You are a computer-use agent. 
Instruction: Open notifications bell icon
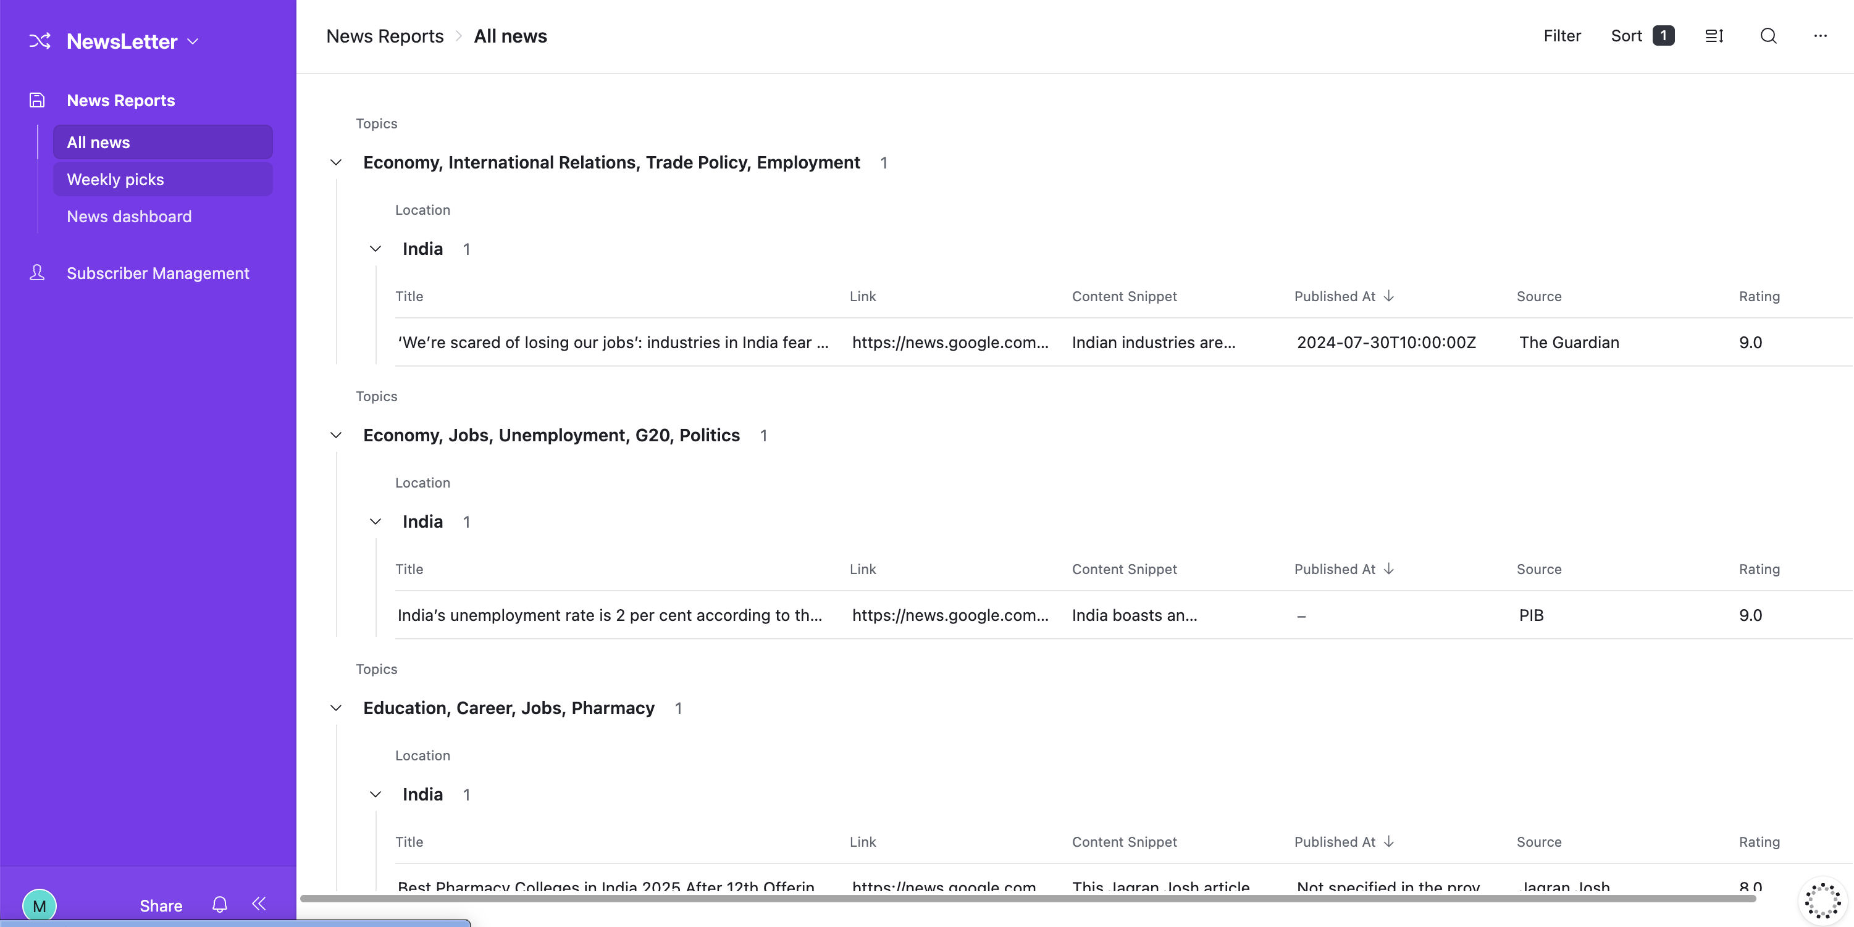tap(219, 904)
